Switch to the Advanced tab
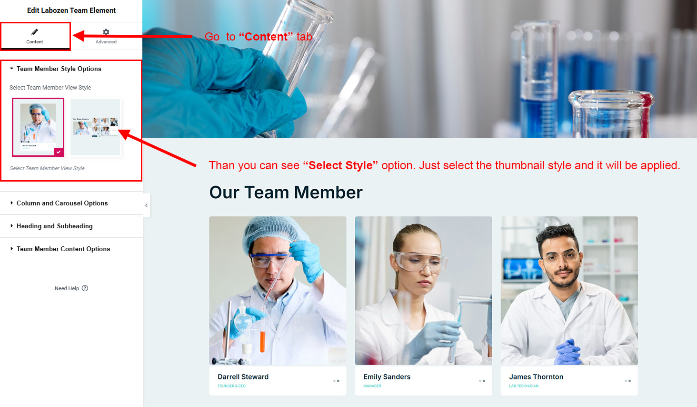 (x=106, y=36)
